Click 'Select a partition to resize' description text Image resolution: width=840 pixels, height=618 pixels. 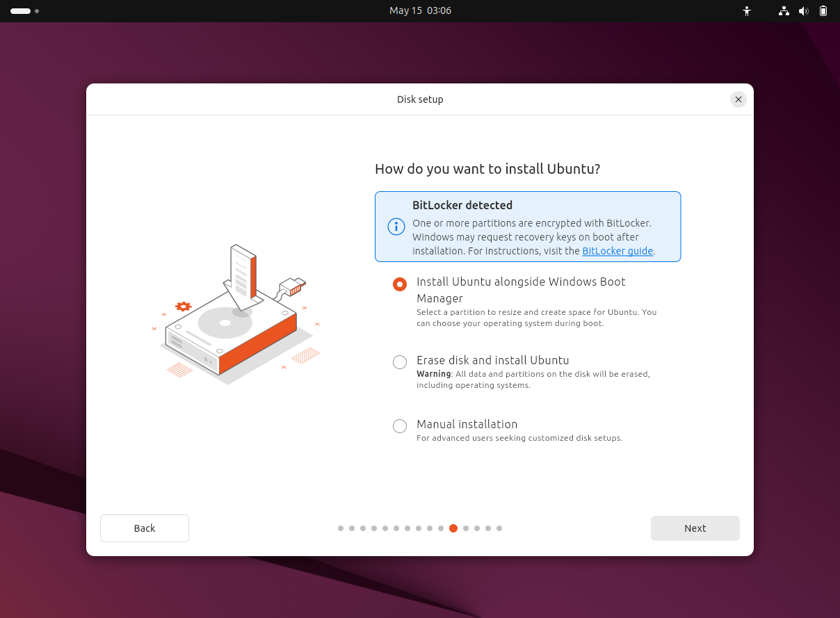(x=536, y=318)
